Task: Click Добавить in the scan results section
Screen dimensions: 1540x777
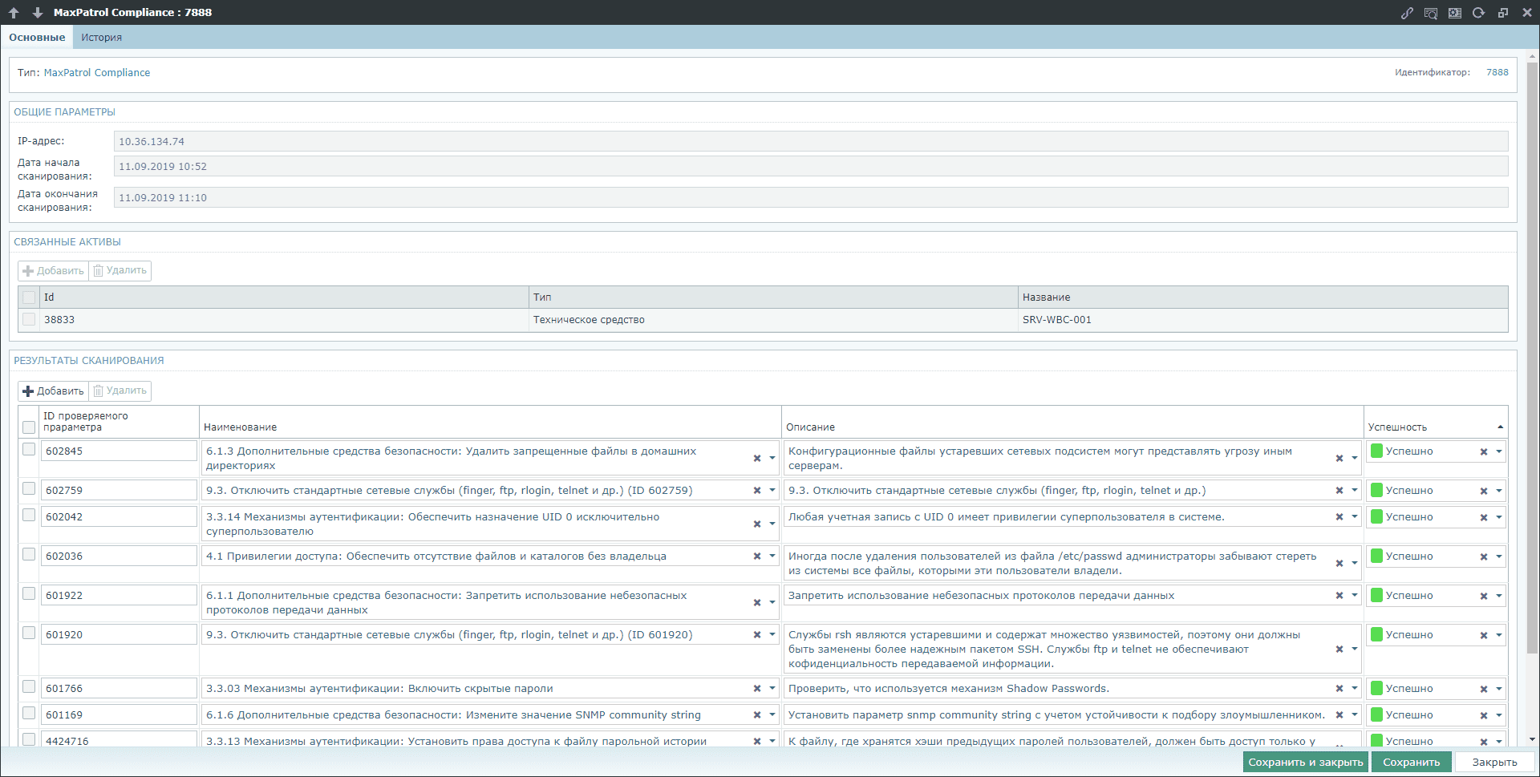Action: (53, 391)
